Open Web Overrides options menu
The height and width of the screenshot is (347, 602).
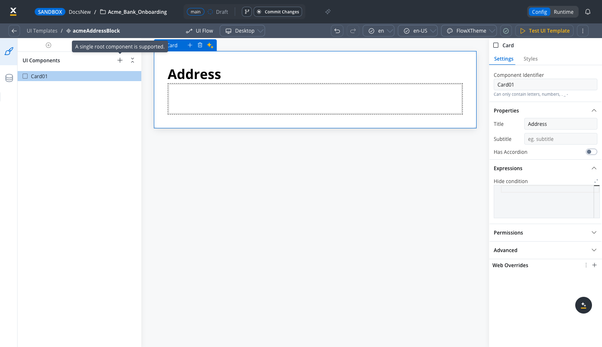[x=586, y=265]
